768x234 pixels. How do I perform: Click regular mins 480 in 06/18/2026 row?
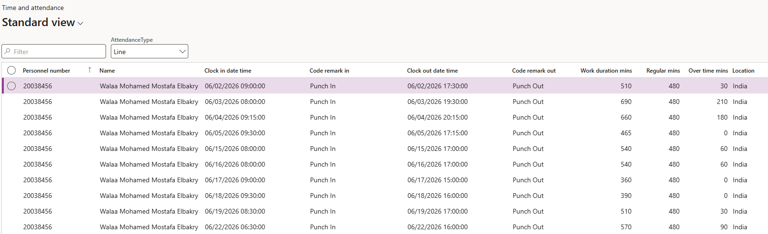tap(674, 196)
